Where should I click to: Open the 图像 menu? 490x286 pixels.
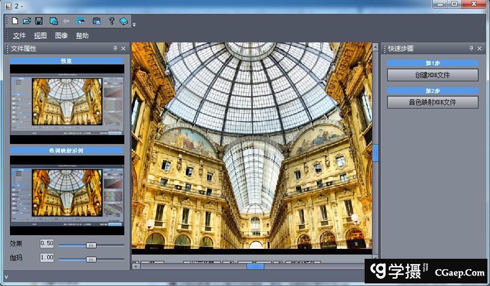coord(61,36)
